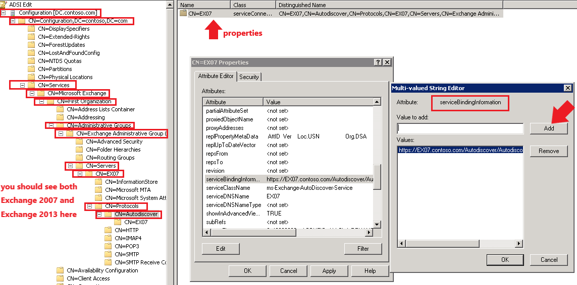Sort attributes by the Attribute column header

click(233, 102)
